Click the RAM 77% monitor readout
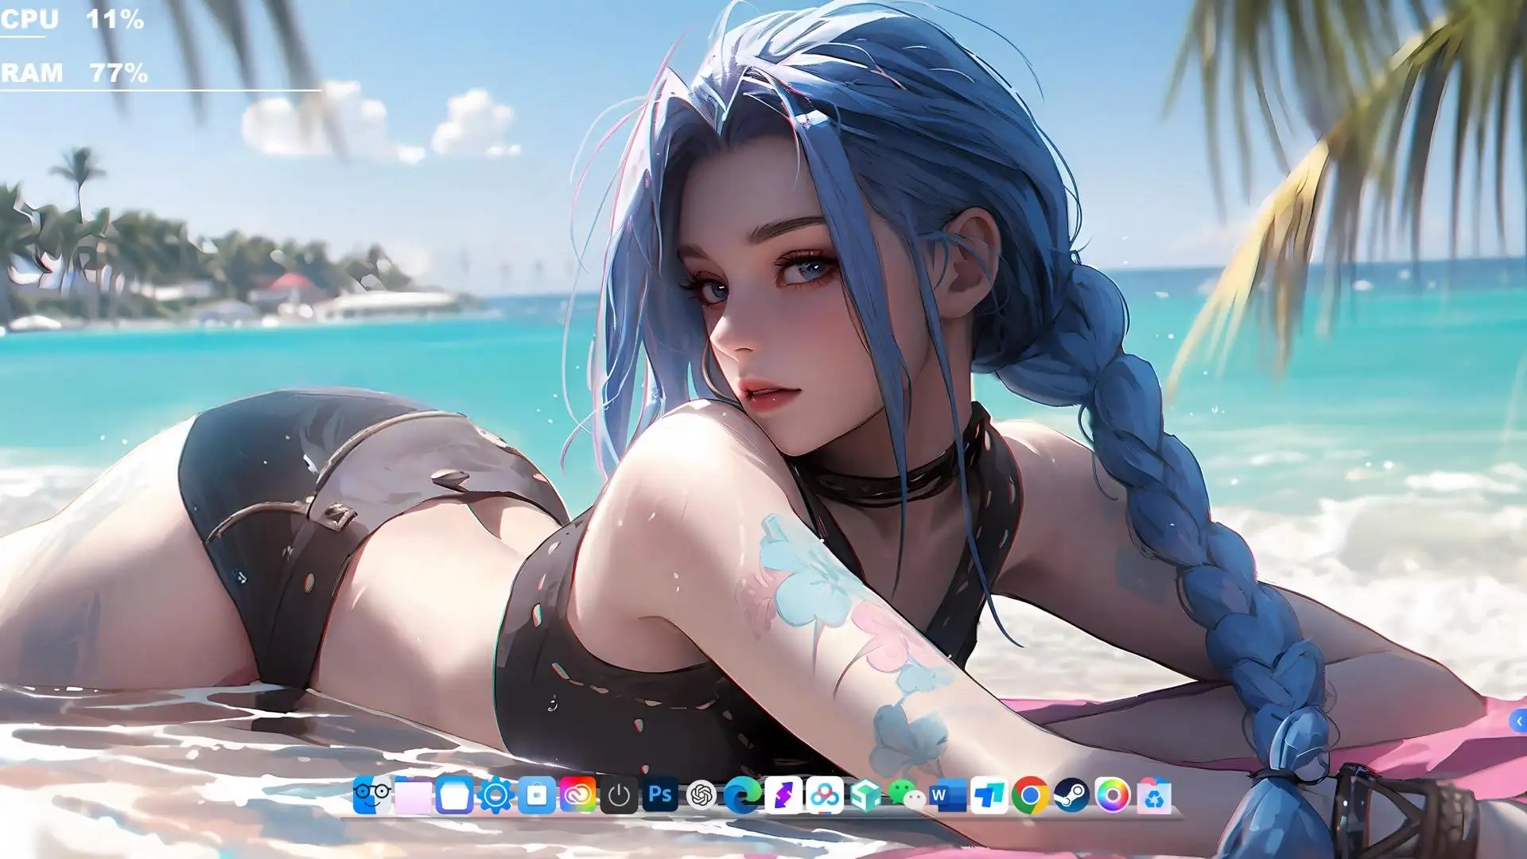Viewport: 1527px width, 859px height. pyautogui.click(x=74, y=73)
